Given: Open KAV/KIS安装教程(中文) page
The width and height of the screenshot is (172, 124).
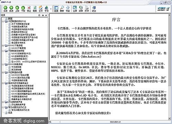Looking at the screenshot, I should (21, 54).
